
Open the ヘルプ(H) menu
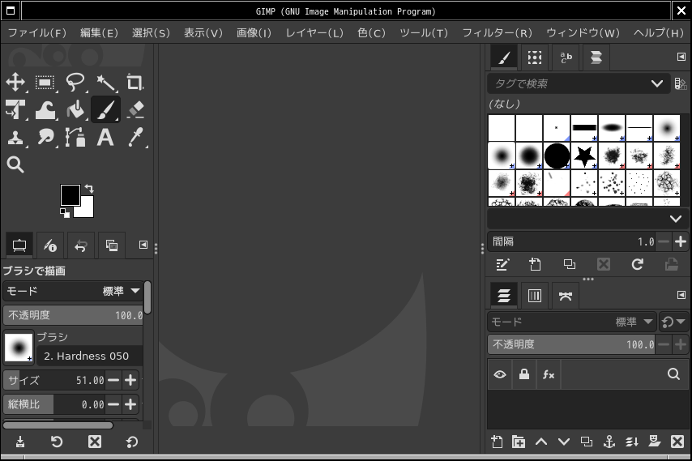[x=659, y=33]
